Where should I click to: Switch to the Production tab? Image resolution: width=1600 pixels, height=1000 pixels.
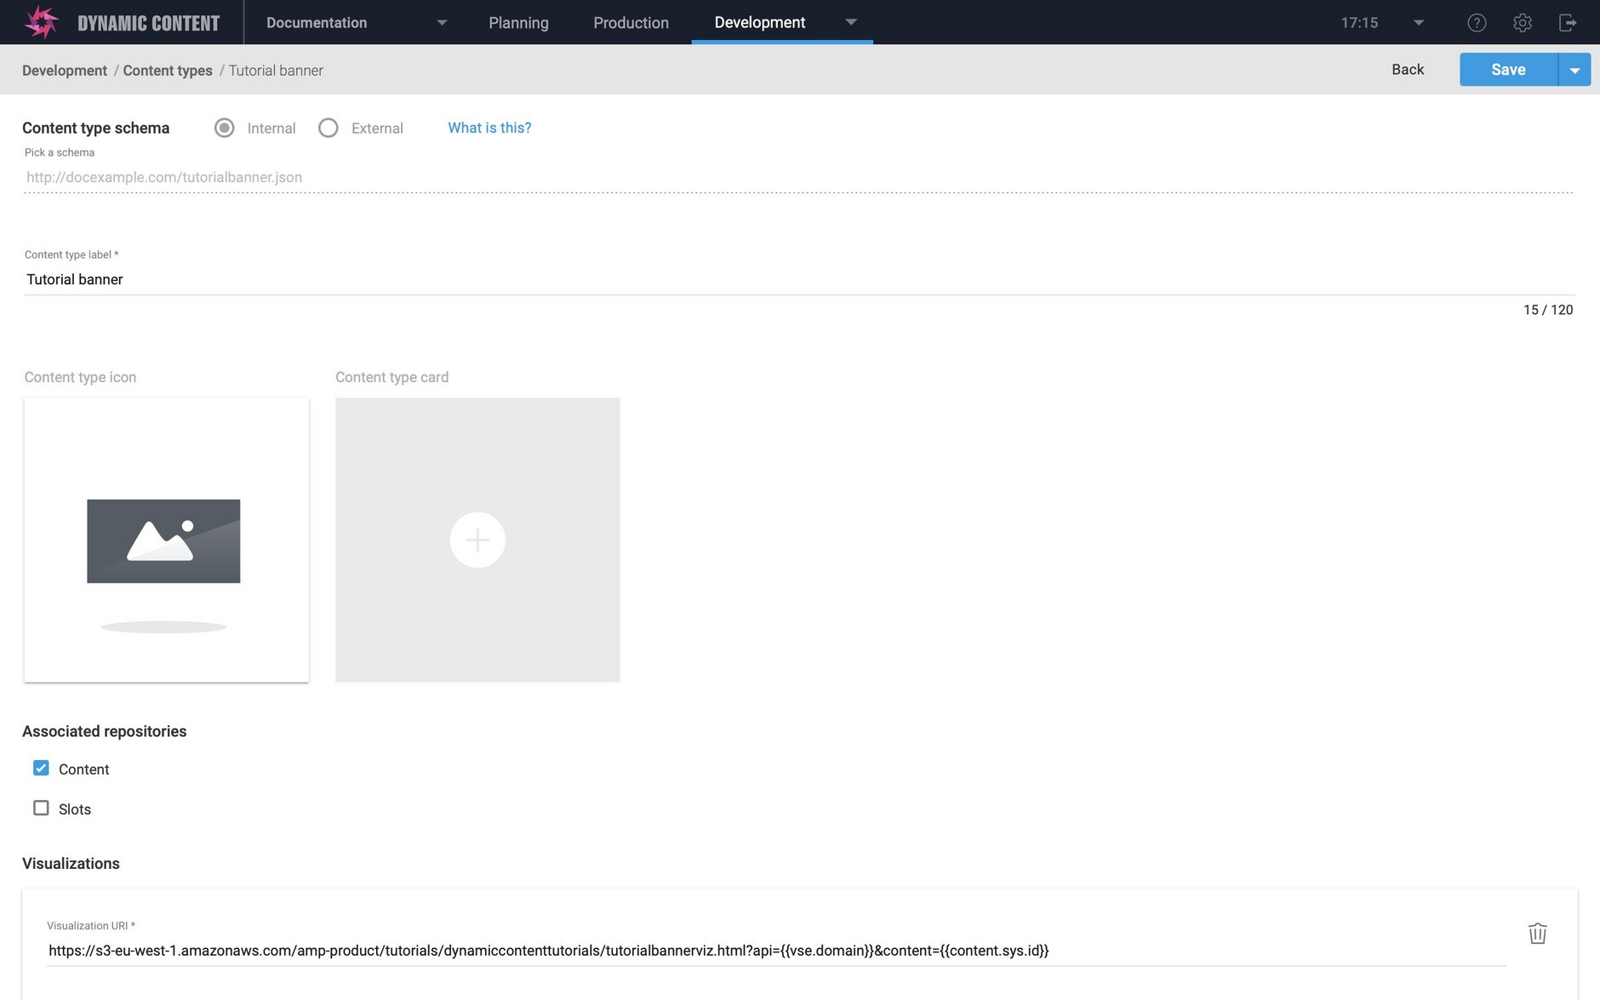(631, 23)
